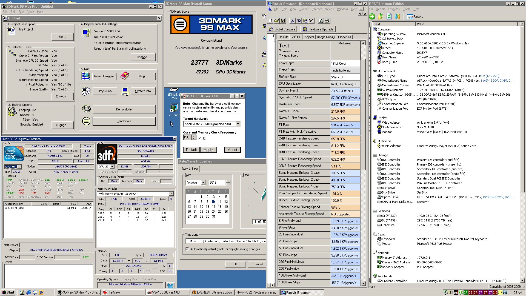Switch to the Projects tab in Result Browser
526x296 pixels.
pyautogui.click(x=309, y=37)
